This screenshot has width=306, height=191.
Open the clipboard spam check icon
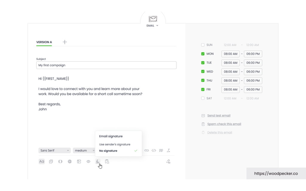[107, 161]
